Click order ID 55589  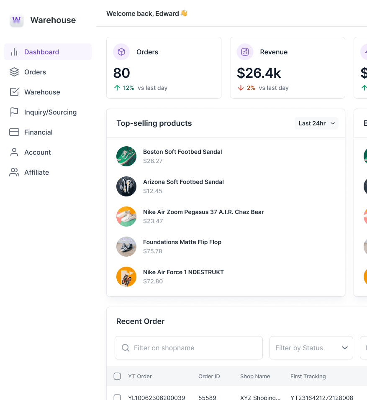(x=208, y=397)
